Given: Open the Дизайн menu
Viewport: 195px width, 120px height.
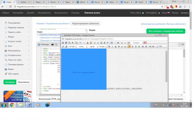Looking at the screenshot, I should point(30,13).
